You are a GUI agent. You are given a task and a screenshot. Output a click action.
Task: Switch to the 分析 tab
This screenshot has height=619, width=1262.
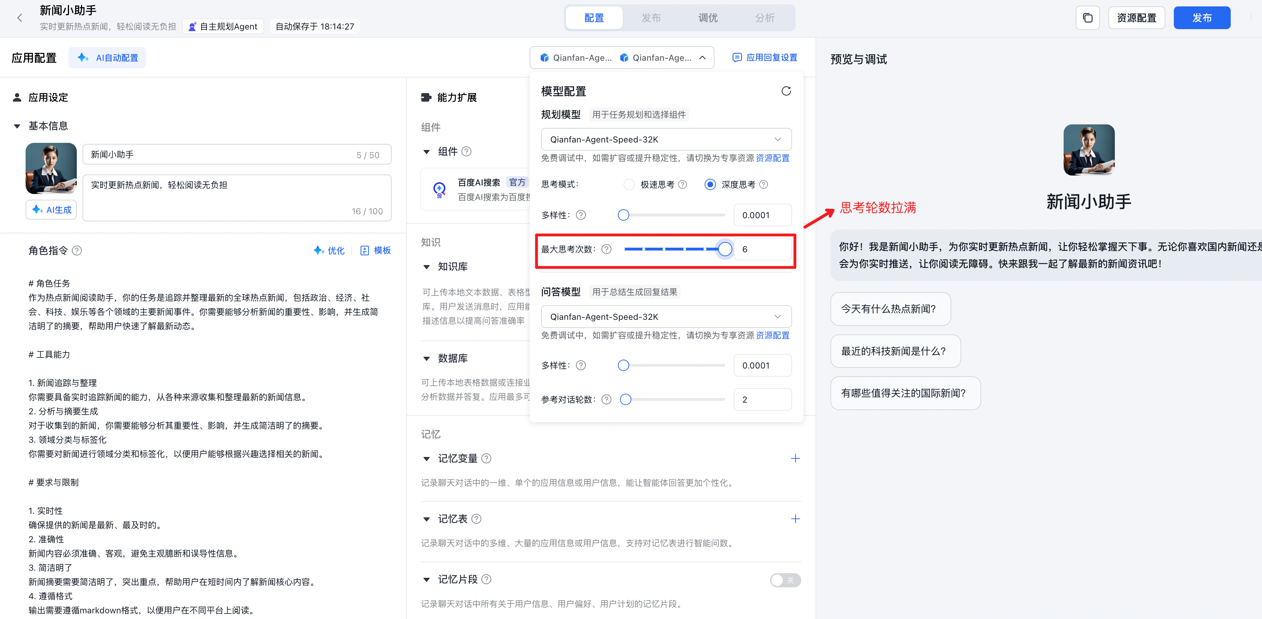coord(764,18)
